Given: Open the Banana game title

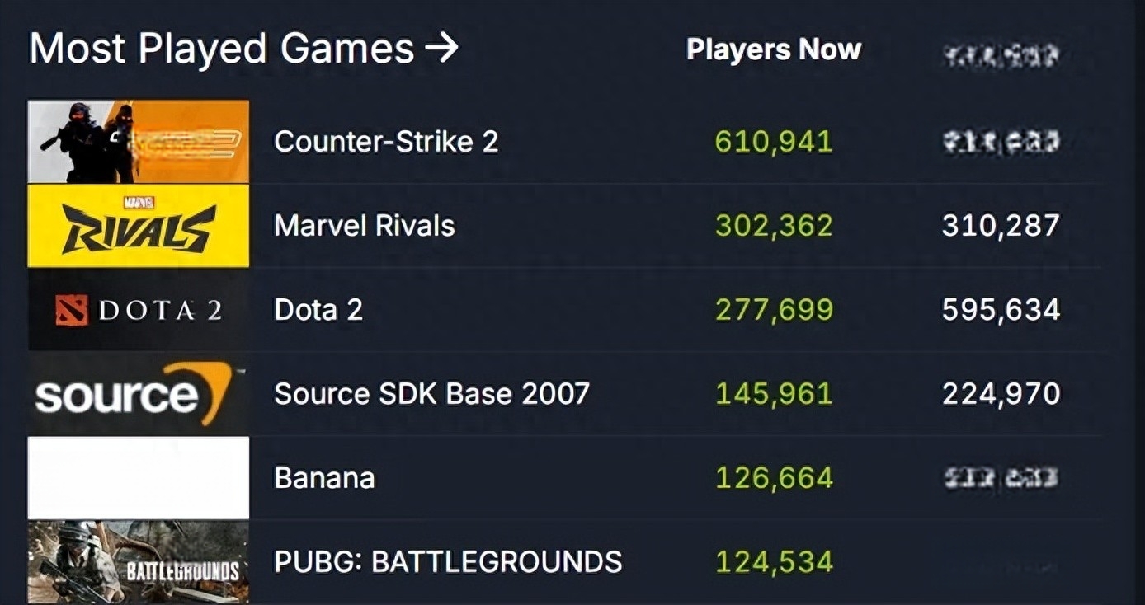Looking at the screenshot, I should pos(324,478).
